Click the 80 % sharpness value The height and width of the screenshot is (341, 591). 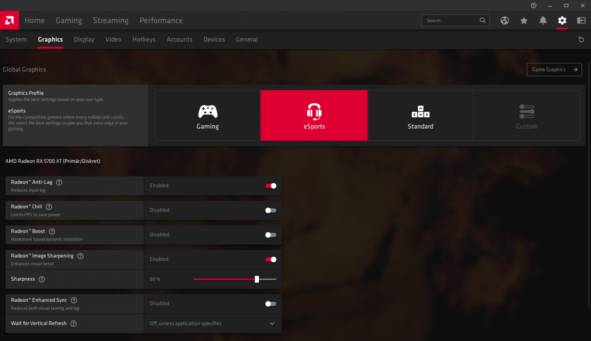coord(155,279)
